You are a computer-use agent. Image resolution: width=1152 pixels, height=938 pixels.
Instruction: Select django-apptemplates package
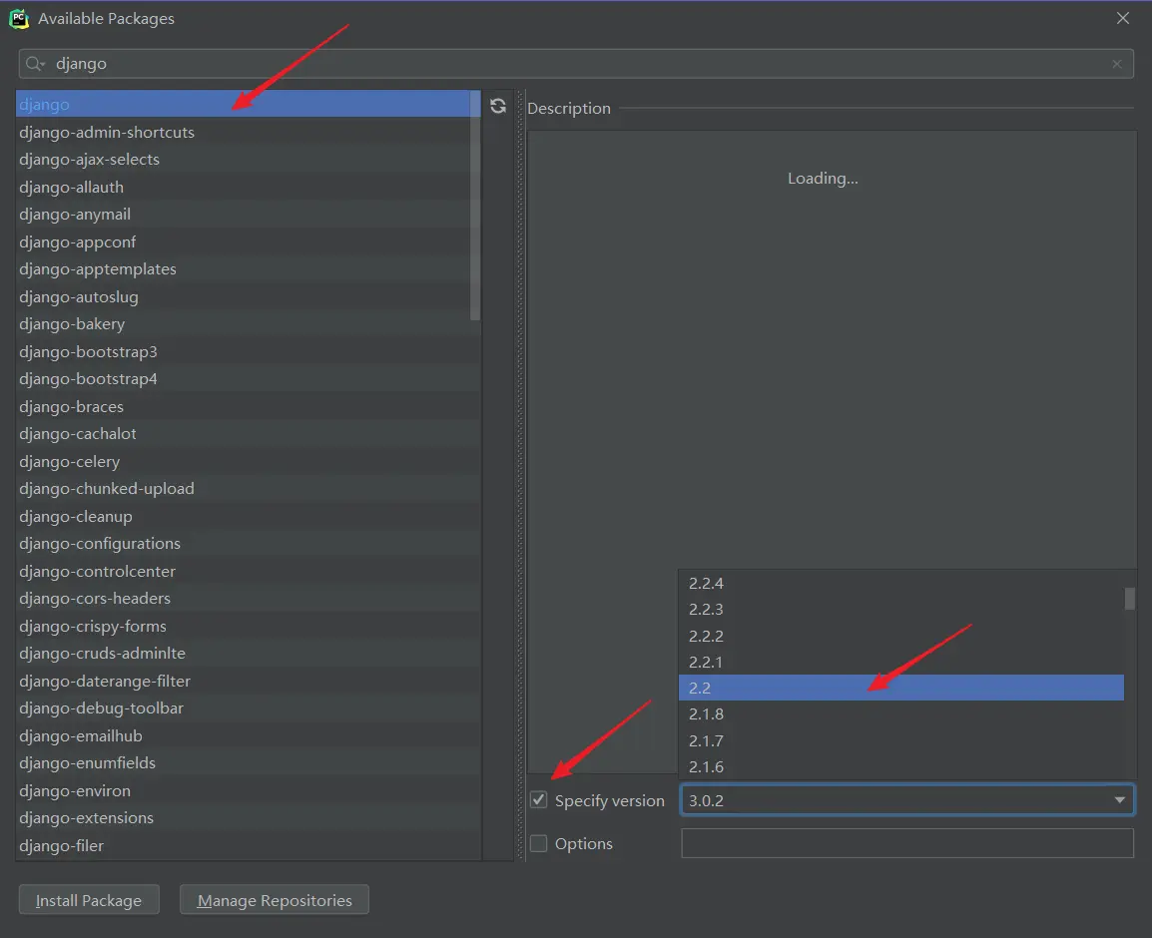[x=248, y=269]
